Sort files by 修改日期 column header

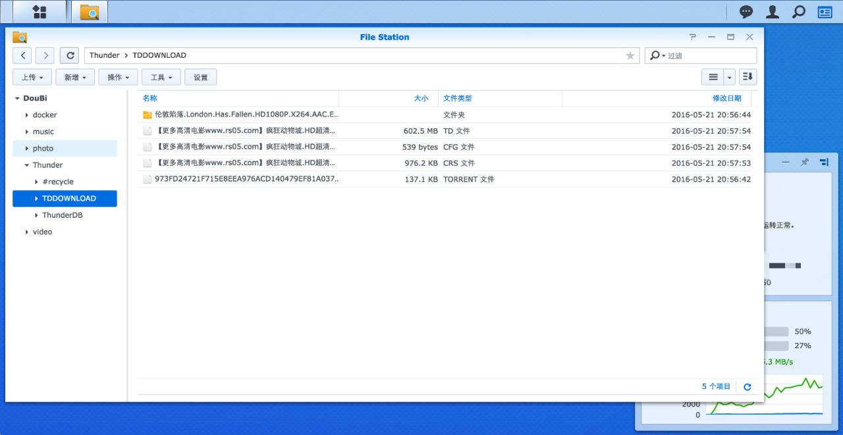coord(726,98)
